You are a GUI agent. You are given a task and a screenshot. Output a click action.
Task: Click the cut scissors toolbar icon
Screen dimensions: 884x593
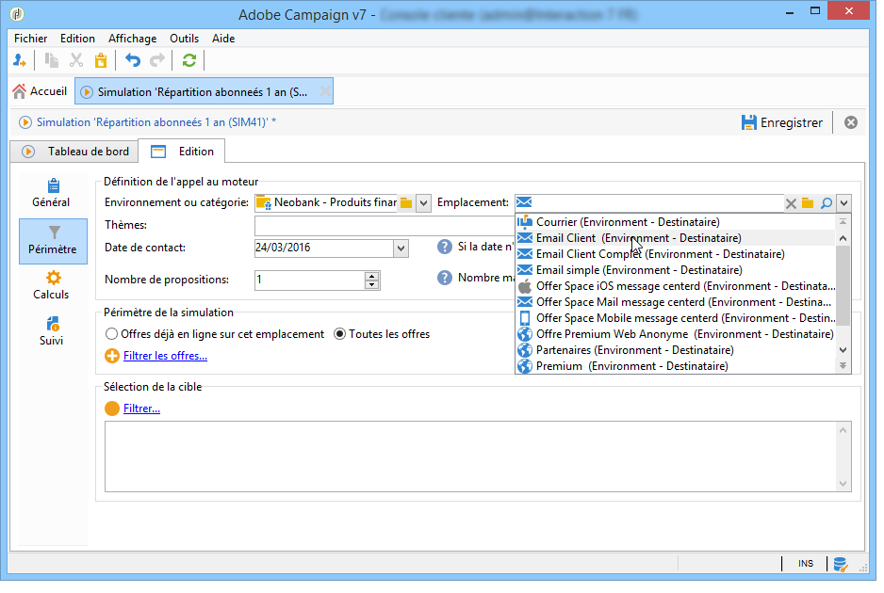point(76,60)
